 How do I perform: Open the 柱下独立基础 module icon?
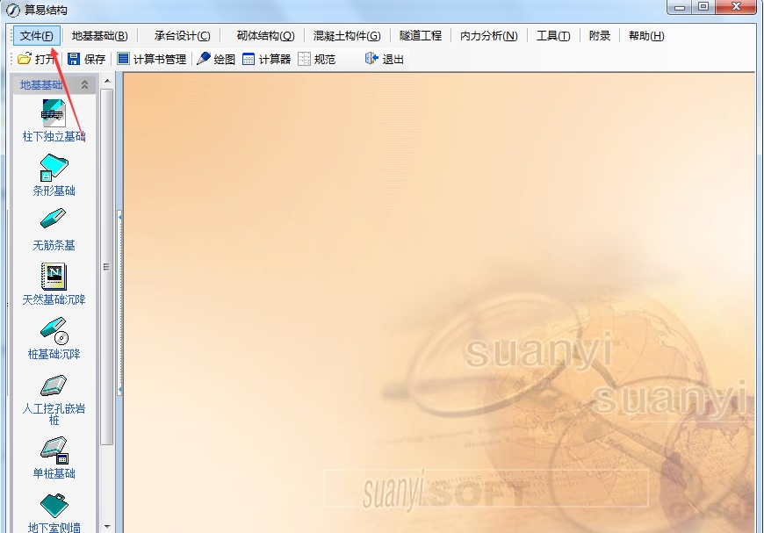click(53, 113)
